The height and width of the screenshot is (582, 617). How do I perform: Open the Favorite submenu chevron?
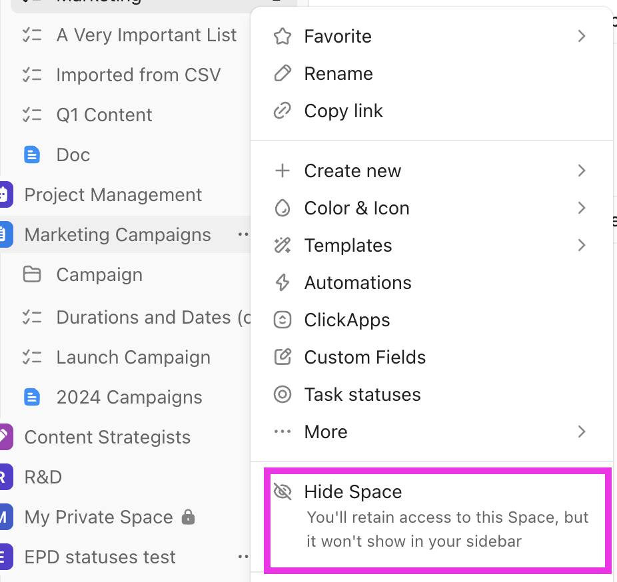click(581, 36)
